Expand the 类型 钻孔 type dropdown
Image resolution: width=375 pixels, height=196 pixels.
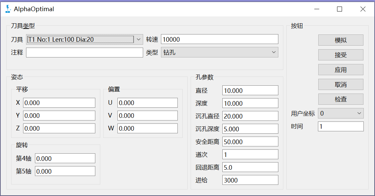[219, 52]
